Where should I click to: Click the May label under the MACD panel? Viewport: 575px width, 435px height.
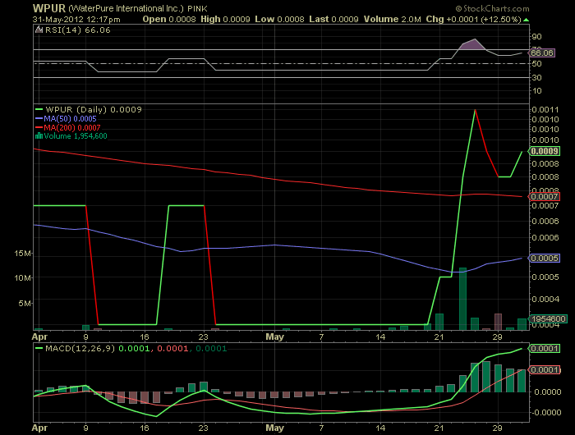[274, 428]
